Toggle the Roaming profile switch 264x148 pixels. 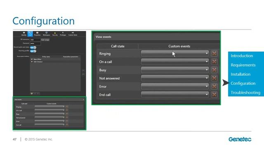pos(33,51)
